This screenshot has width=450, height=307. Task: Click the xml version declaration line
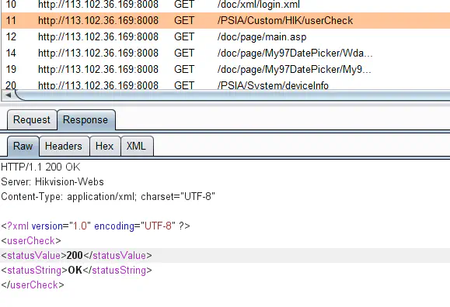click(96, 226)
